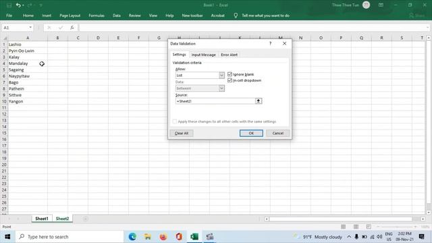The height and width of the screenshot is (243, 432).
Task: Click the Save icon in title bar
Action: tap(9, 5)
